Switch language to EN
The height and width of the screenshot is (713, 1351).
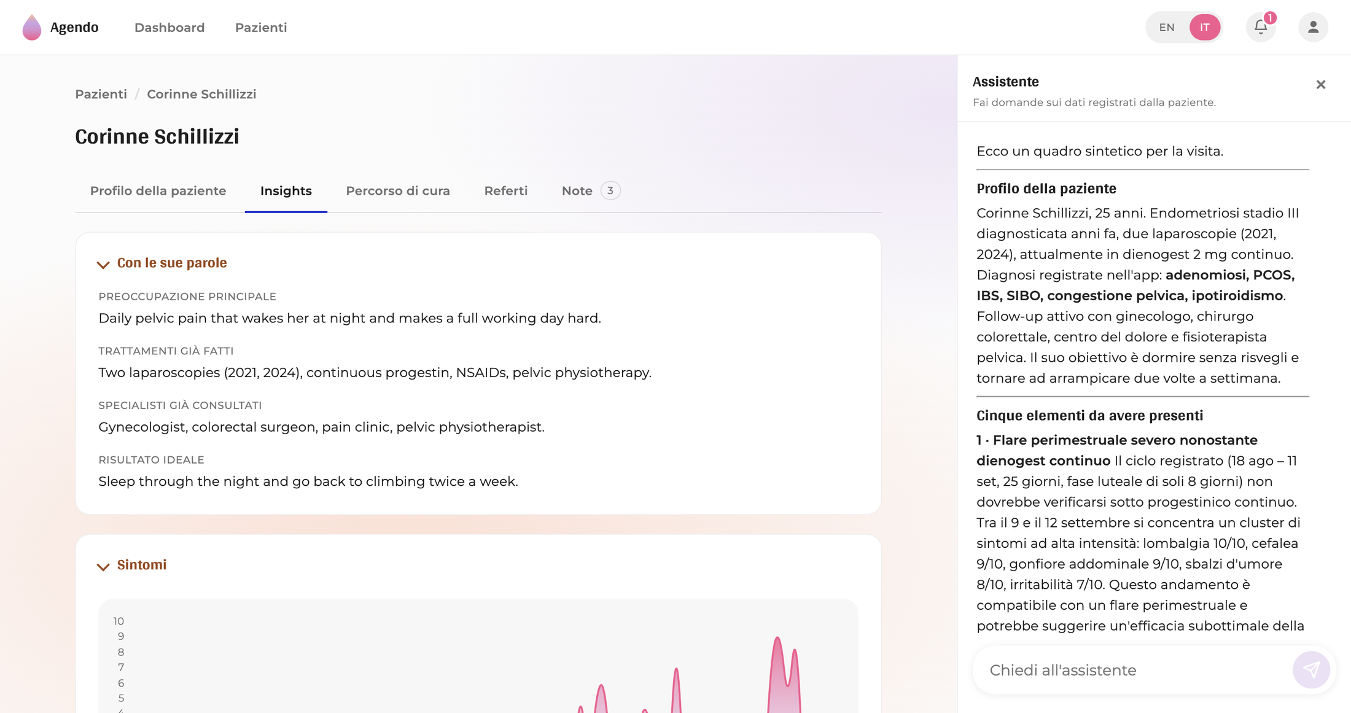(x=1167, y=27)
